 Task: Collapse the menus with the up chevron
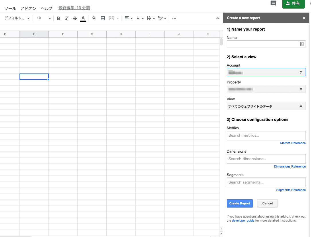coord(218,18)
